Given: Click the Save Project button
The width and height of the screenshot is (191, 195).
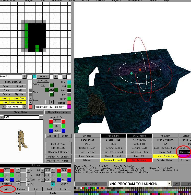Looking at the screenshot, I should 113,156.
